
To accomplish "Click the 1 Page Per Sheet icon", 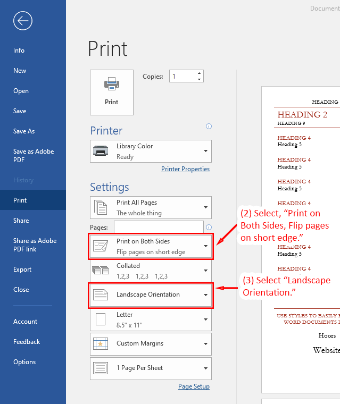I will point(101,368).
